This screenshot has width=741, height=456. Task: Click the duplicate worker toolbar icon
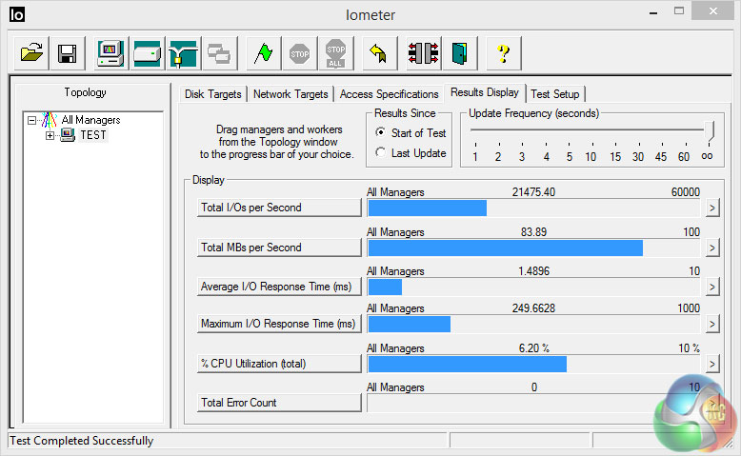(219, 53)
